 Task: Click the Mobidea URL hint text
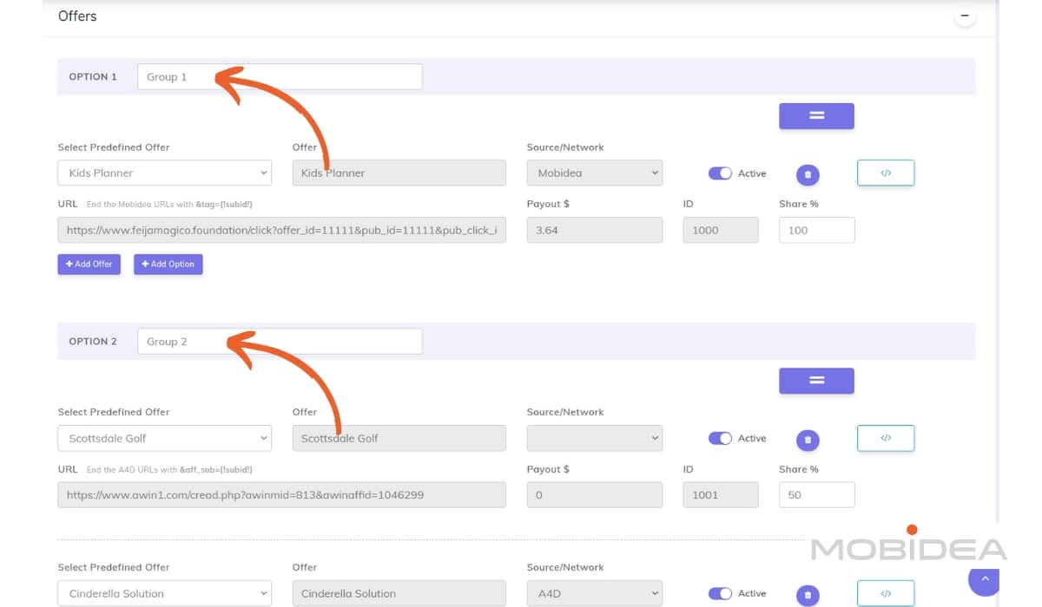click(x=169, y=205)
